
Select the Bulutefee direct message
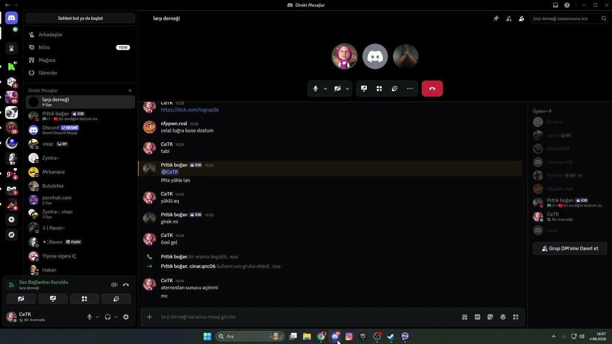click(x=80, y=186)
